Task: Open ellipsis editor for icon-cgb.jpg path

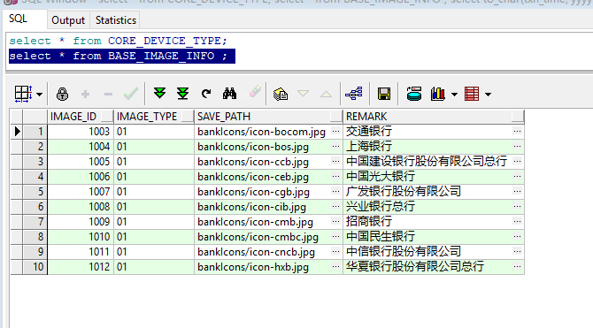Action: [335, 192]
